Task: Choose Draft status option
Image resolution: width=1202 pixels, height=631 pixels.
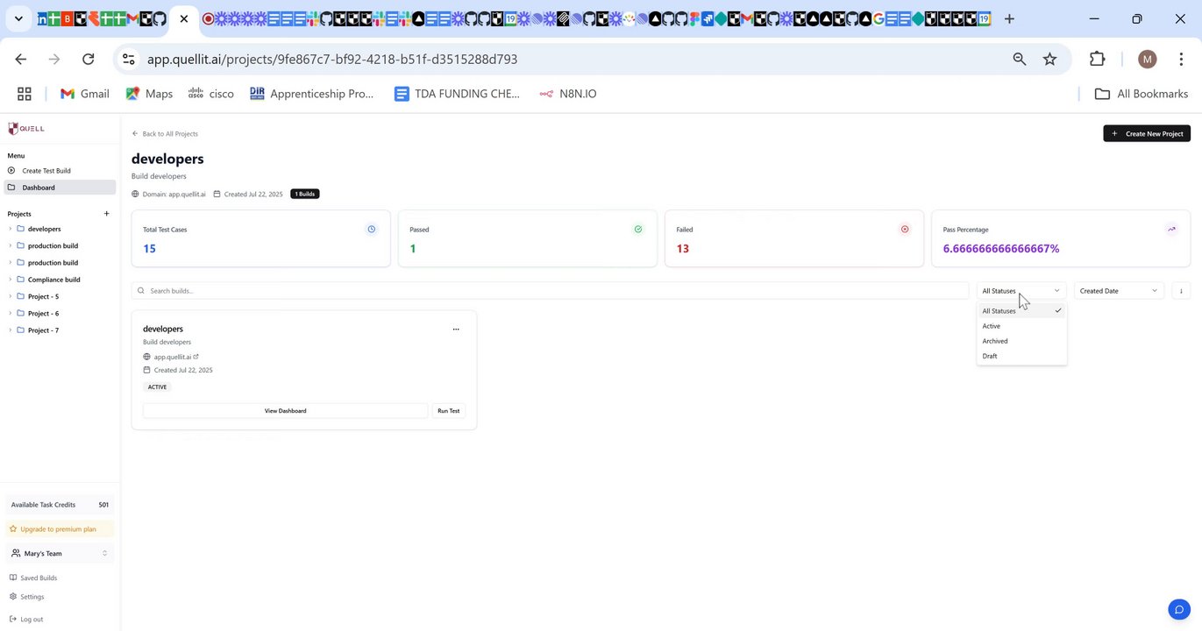Action: point(1021,356)
